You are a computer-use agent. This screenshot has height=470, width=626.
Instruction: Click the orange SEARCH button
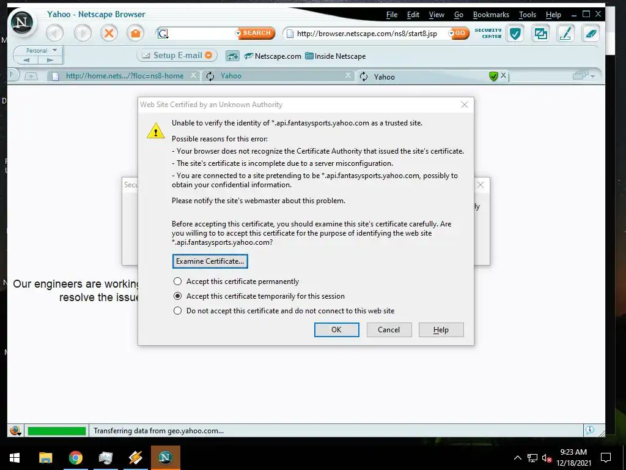point(257,33)
